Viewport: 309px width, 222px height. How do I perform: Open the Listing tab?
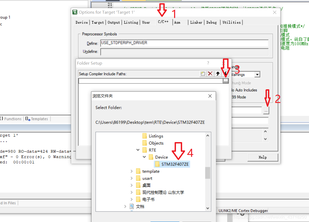tap(131, 23)
